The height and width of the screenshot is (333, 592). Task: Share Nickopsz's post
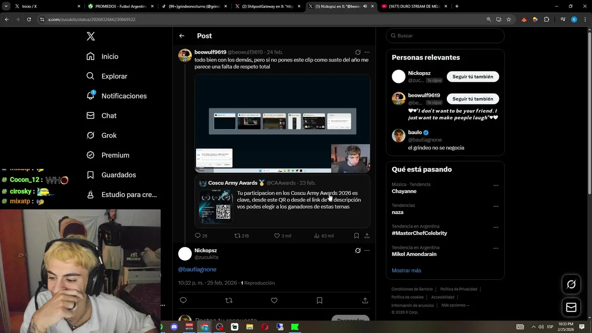[x=365, y=301]
